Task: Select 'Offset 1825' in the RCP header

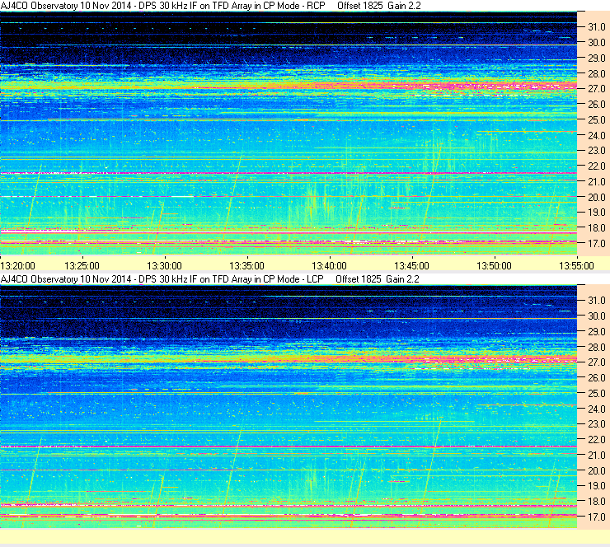Action: pyautogui.click(x=360, y=6)
